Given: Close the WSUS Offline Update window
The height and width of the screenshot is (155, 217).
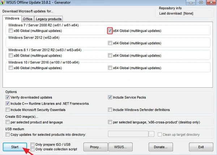Looking at the screenshot, I should click(x=211, y=3).
